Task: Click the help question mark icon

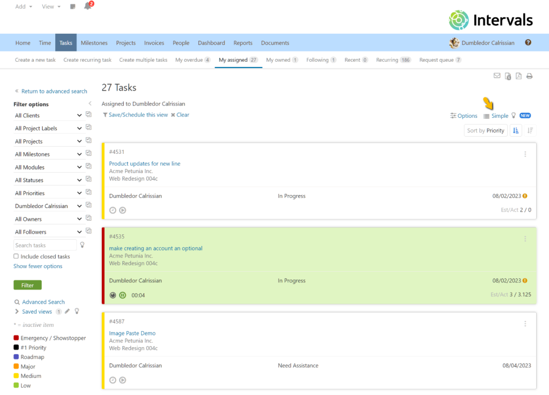Action: (x=528, y=43)
